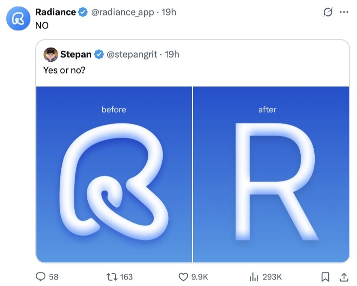The height and width of the screenshot is (286, 357).
Task: Open the Radiance display name link
Action: click(x=55, y=12)
